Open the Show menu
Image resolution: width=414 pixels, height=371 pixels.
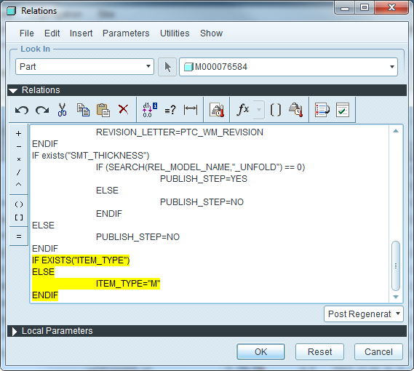click(x=211, y=33)
